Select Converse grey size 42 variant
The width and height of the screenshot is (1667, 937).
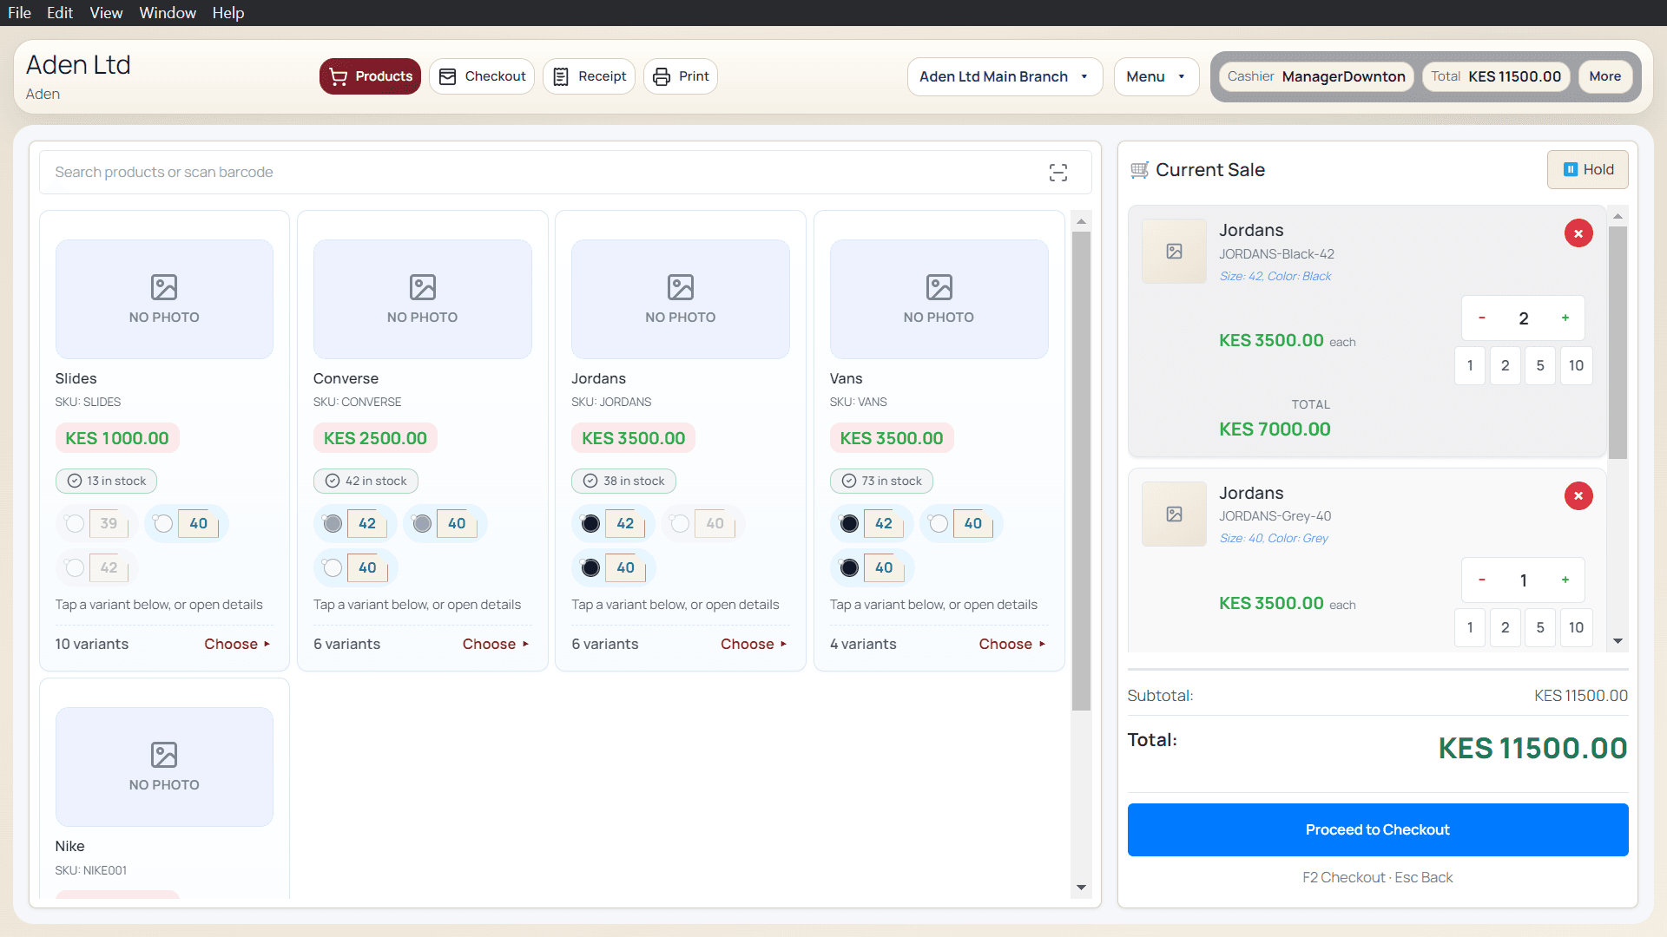[x=355, y=524]
